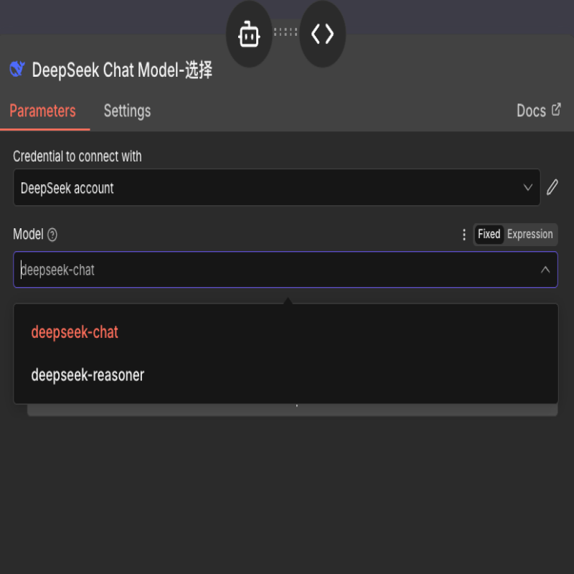Open the Docs link

click(538, 110)
